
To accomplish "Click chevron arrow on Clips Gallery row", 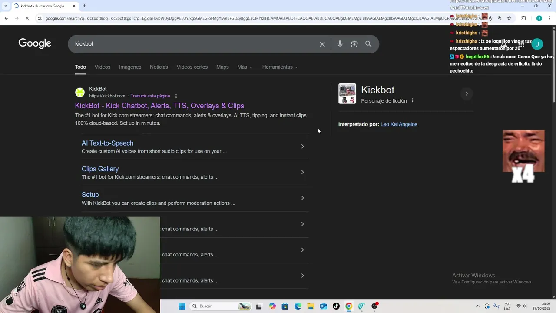I will (x=303, y=172).
